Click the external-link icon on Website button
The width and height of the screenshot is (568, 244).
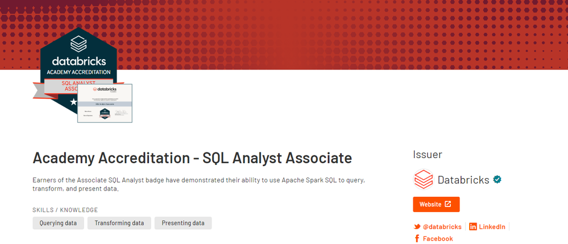point(448,204)
